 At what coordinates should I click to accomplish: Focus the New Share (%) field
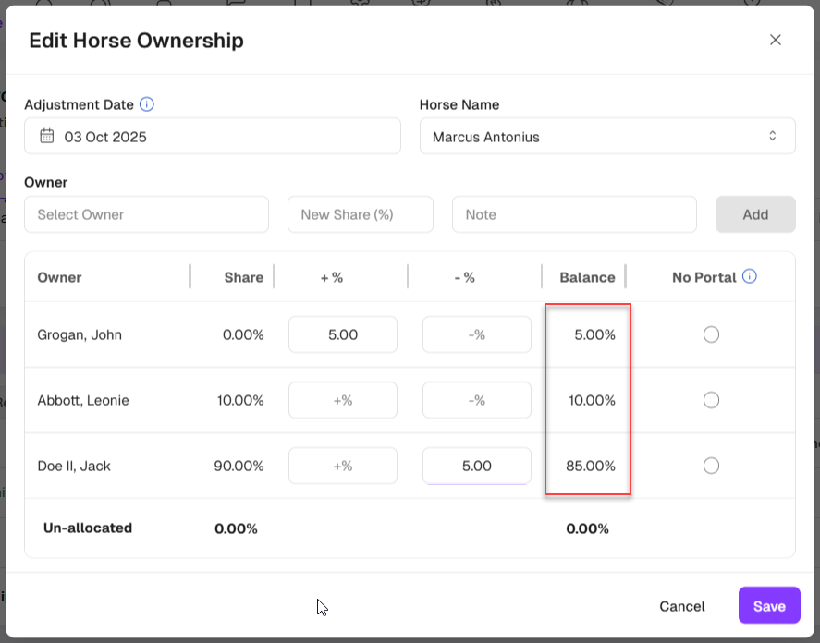pos(360,214)
